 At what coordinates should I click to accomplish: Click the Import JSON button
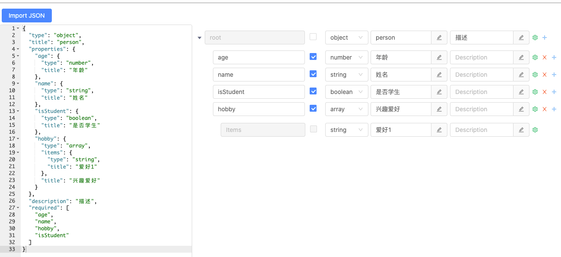coord(27,16)
